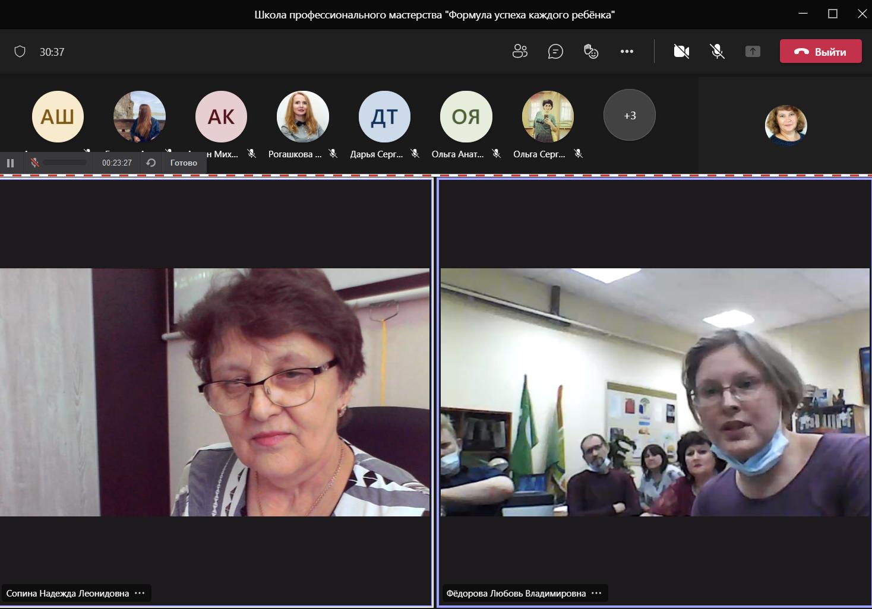Select the АШ participant avatar
The width and height of the screenshot is (872, 609).
coord(58,116)
